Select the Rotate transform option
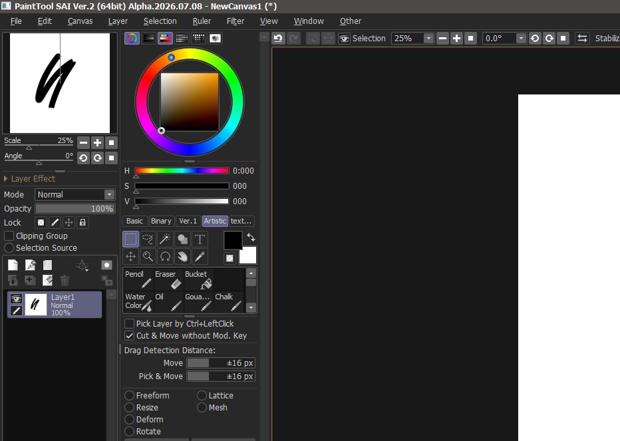Screen dimensions: 620x441 129,432
